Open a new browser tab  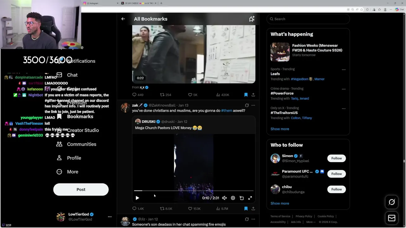coord(161,3)
